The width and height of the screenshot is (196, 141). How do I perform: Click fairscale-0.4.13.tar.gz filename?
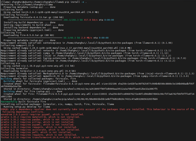(36, 17)
